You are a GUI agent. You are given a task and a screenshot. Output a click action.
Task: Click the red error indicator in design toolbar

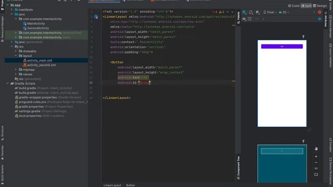point(319,12)
